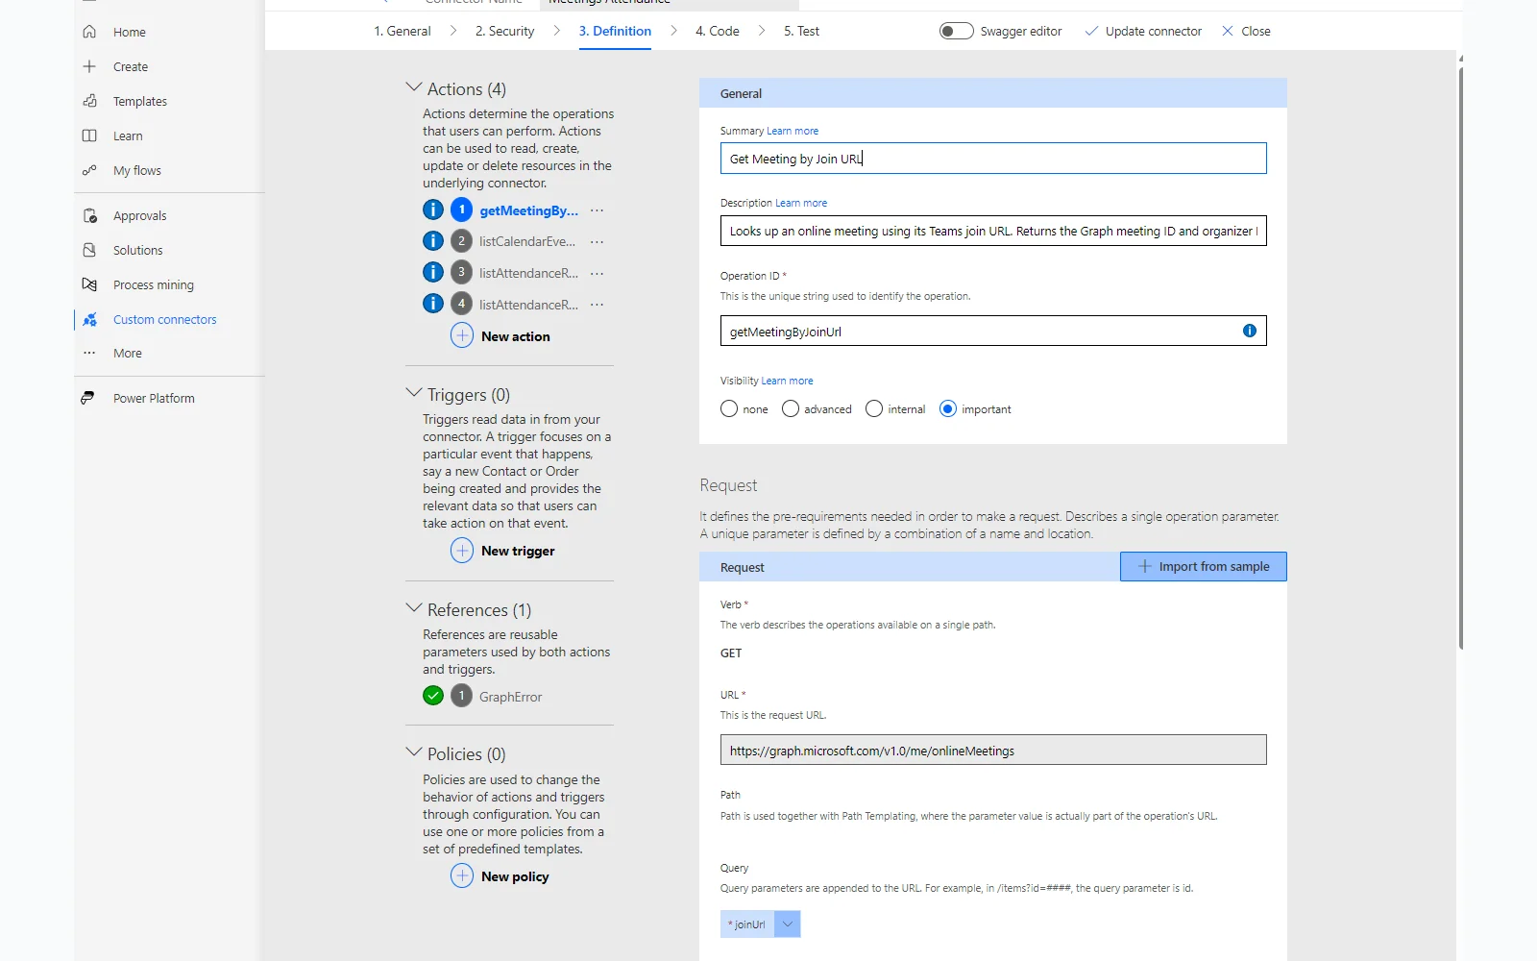Open ellipsis menu for listCalendarEve action
The width and height of the screenshot is (1537, 961).
click(x=598, y=242)
